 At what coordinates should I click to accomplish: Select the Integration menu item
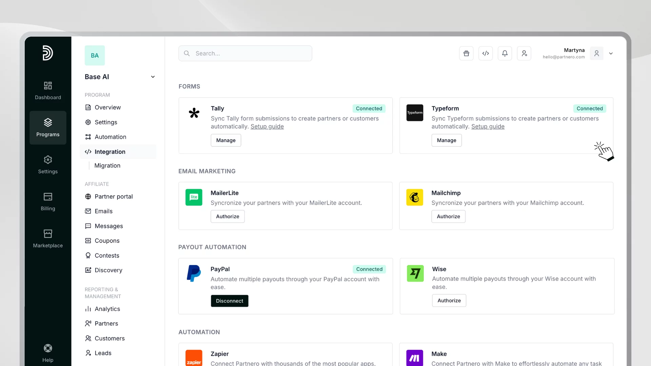coord(118,152)
